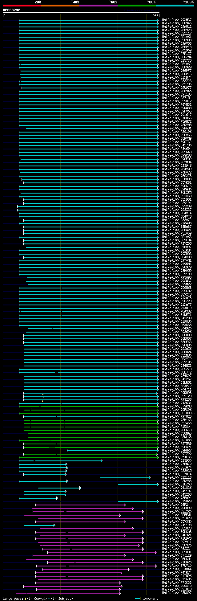Image resolution: width=197 pixels, height=601 pixels.
Task: Select the UniRef100_Q5JLS6 label
Action: 177,457
